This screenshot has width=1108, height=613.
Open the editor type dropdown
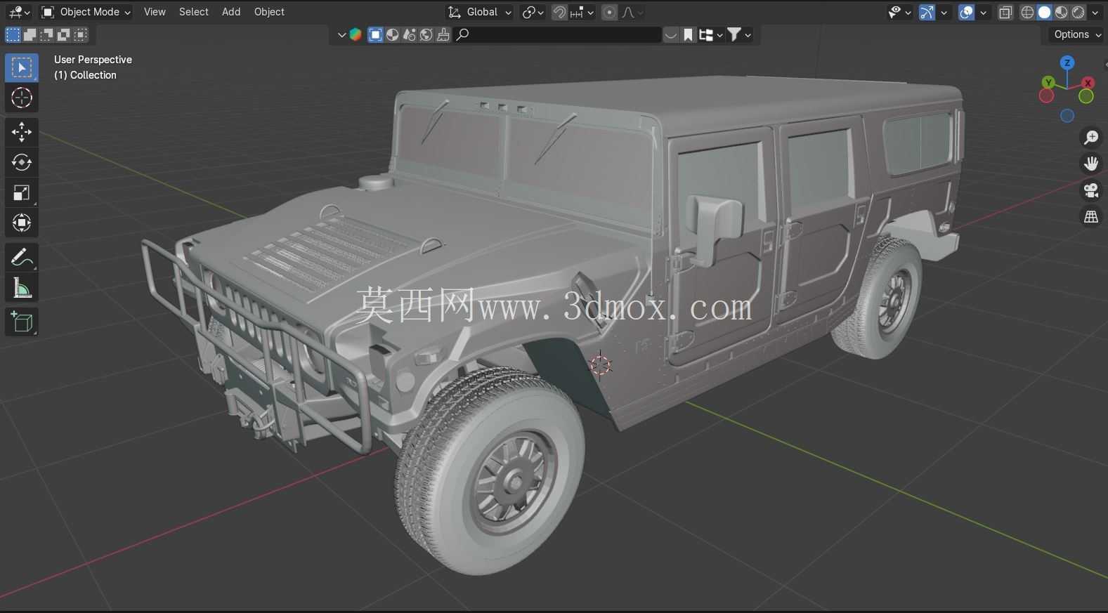click(19, 12)
